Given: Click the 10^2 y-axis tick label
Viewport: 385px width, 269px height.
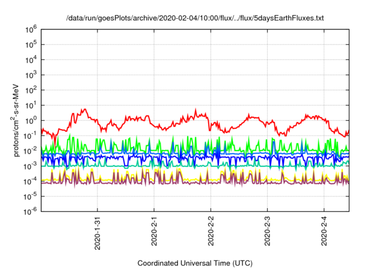Looking at the screenshot, I should click(31, 90).
